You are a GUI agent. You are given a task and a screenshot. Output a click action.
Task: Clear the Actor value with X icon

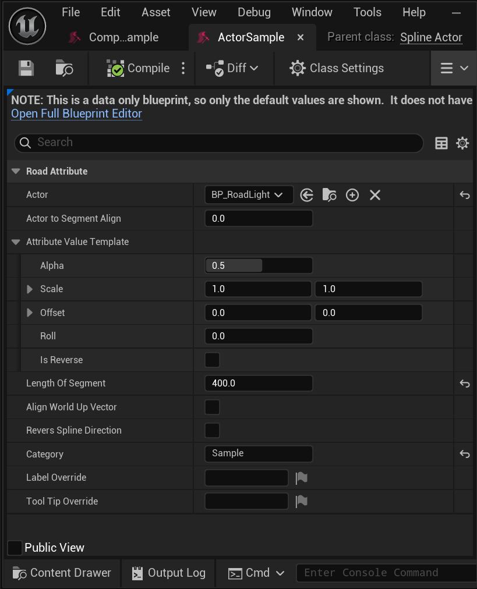(374, 195)
